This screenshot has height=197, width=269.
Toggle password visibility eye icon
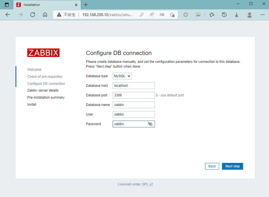pyautogui.click(x=150, y=124)
